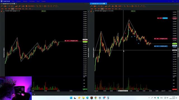Open the 5M timeframe dropdown in YGGUSDT toolbar
The image size is (179, 100).
pyautogui.click(x=11, y=6)
